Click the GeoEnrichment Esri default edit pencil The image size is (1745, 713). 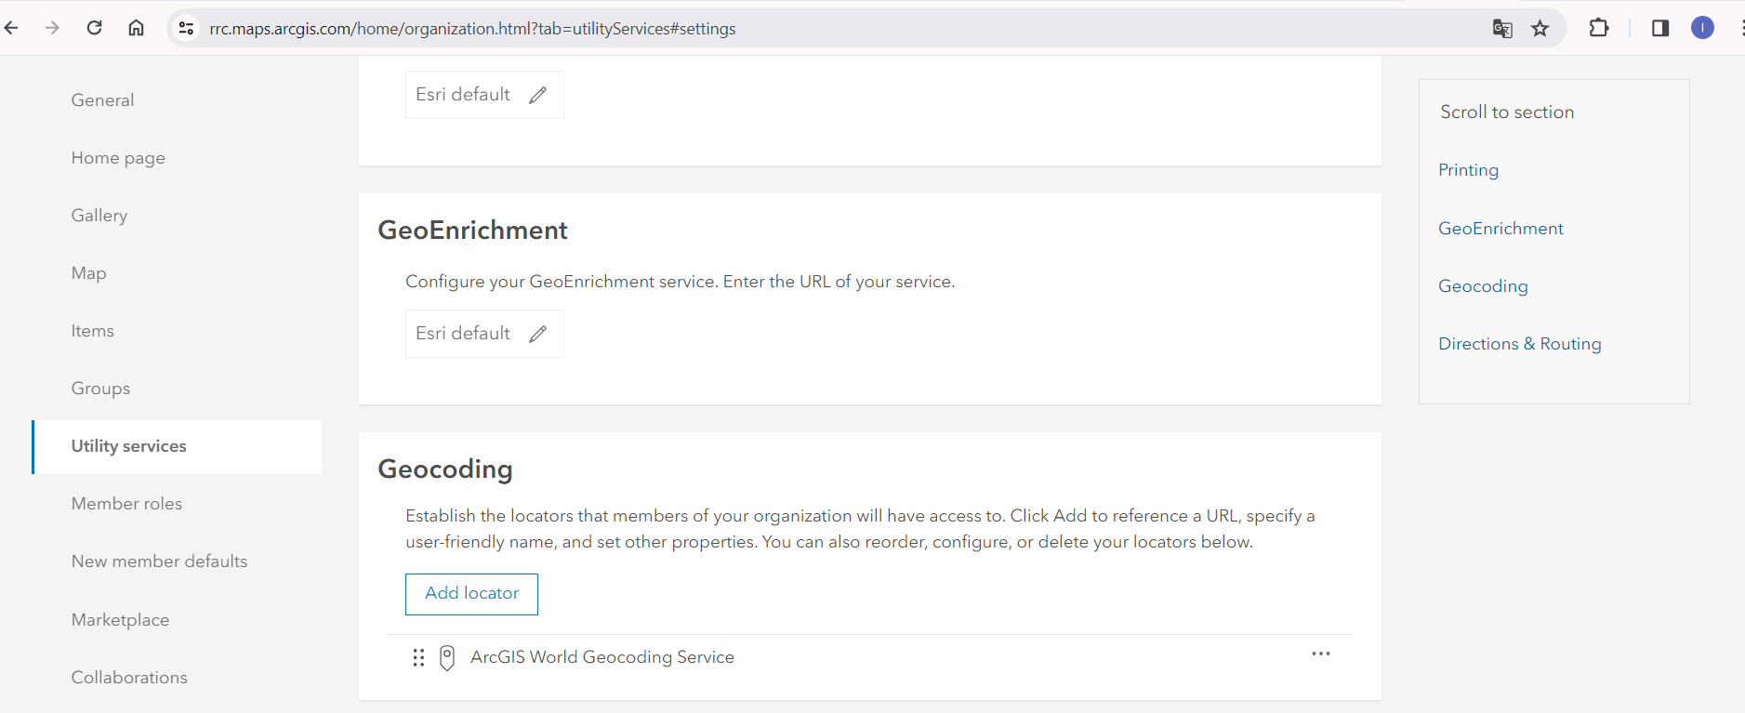[538, 334]
